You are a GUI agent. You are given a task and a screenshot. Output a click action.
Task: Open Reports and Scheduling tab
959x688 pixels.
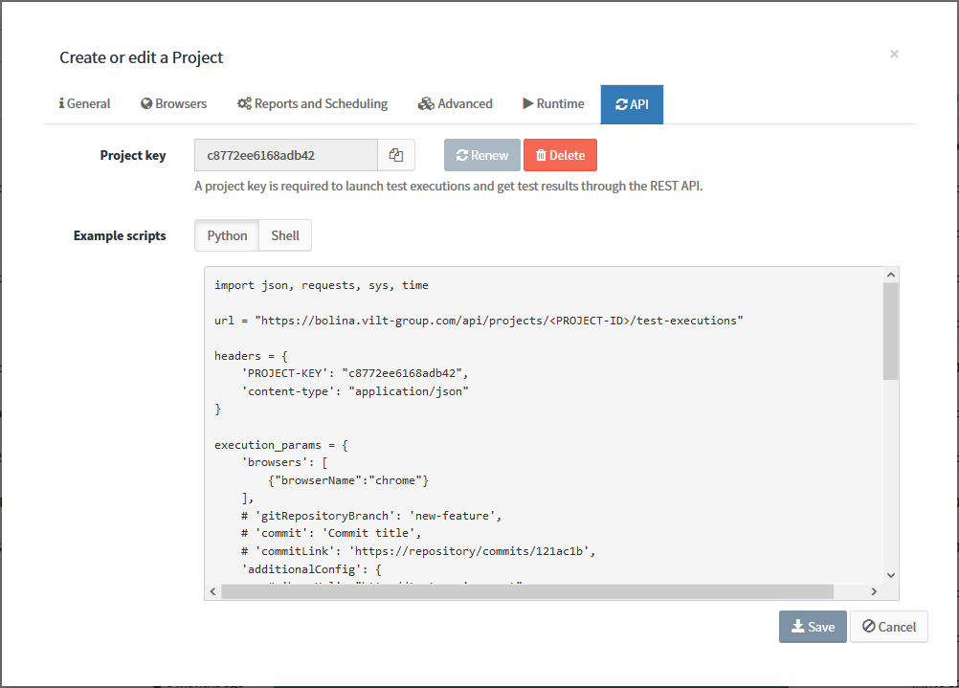tap(313, 104)
